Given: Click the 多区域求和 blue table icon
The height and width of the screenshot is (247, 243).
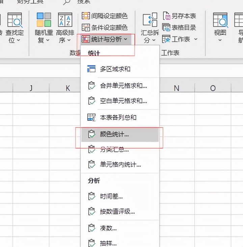Looking at the screenshot, I should [x=91, y=69].
